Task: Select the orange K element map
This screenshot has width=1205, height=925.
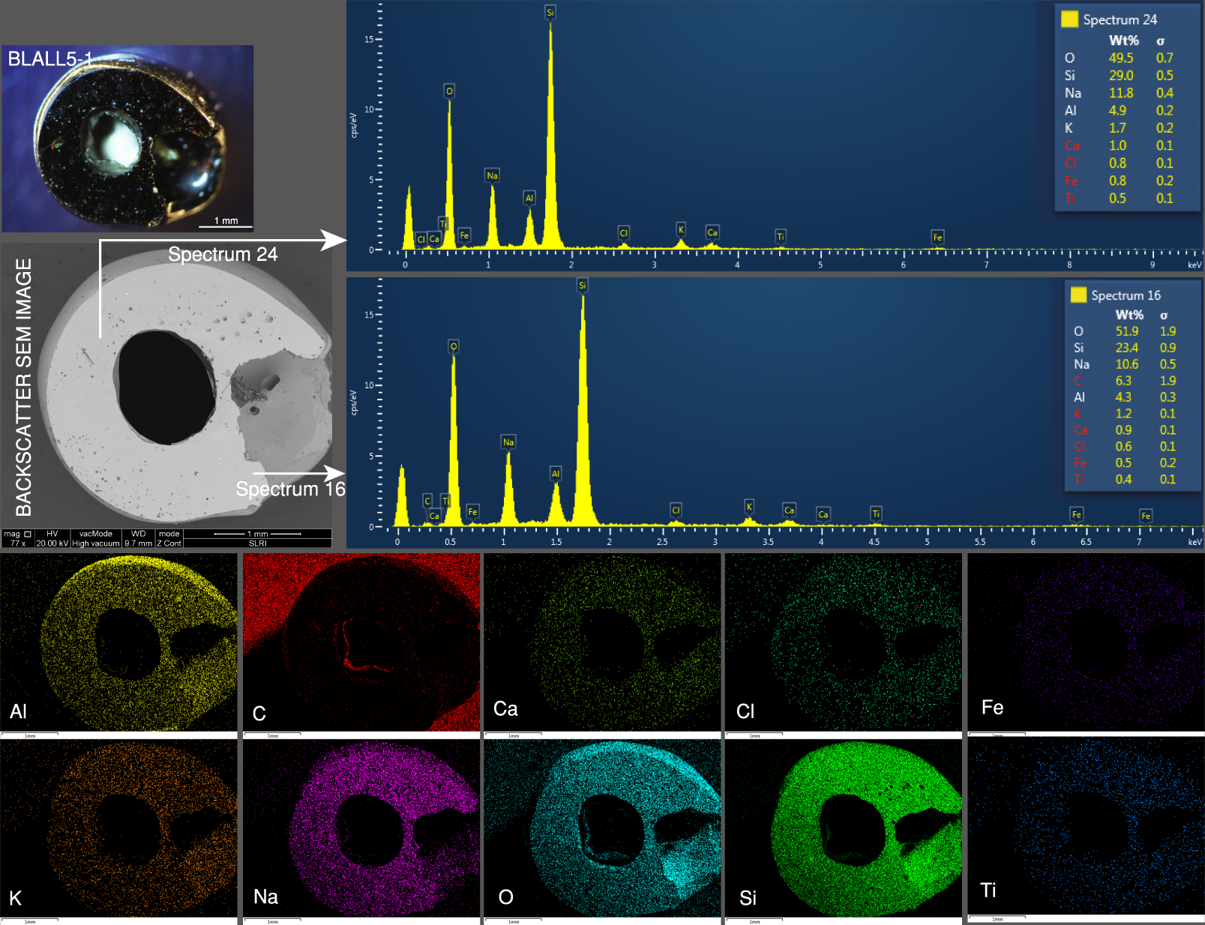Action: [119, 827]
